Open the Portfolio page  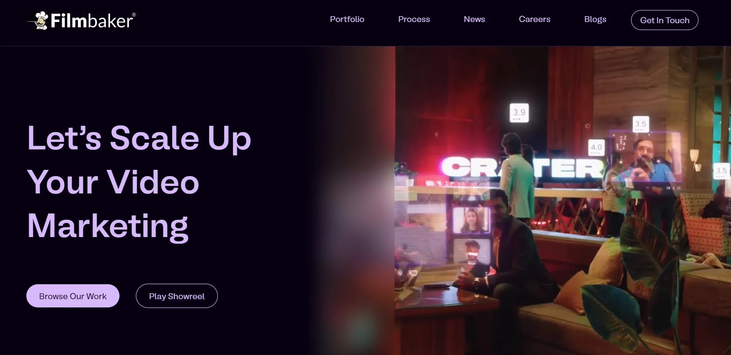click(x=347, y=19)
